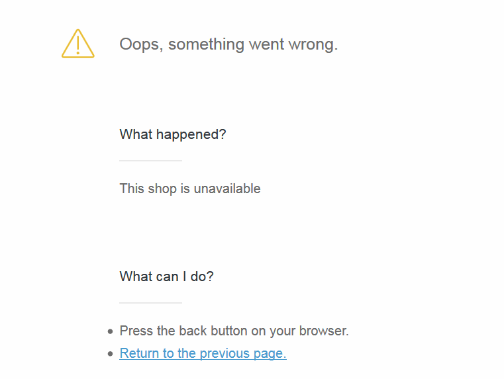Click the bullet beside the back button instruction

(x=110, y=331)
